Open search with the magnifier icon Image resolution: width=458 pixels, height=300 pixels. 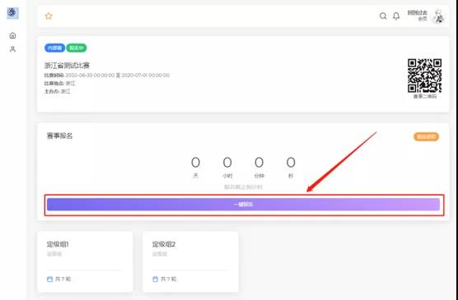[383, 16]
